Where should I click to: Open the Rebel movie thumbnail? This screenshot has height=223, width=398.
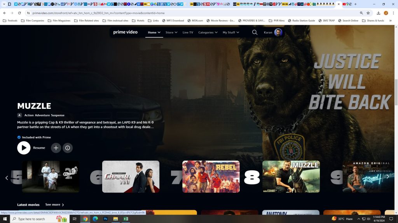click(x=211, y=177)
